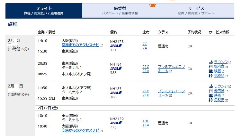The height and width of the screenshot is (139, 244).
Task: Switch to the フライト tab
Action: pos(44,11)
